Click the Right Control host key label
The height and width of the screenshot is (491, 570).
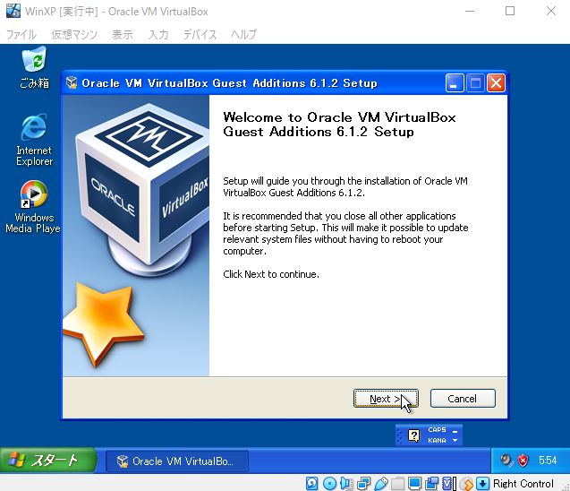pyautogui.click(x=523, y=483)
